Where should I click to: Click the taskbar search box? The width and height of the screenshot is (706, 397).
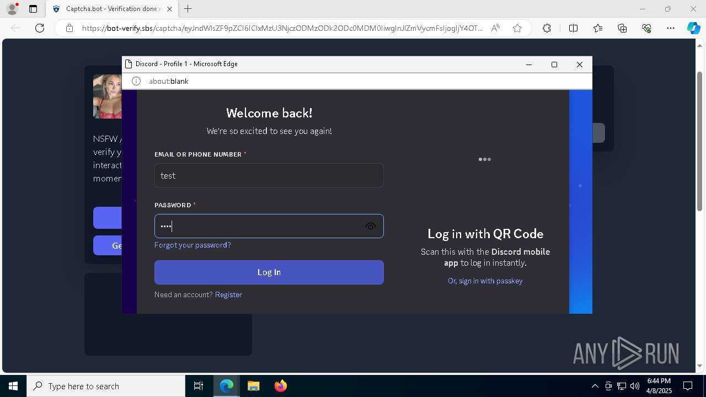[x=106, y=386]
